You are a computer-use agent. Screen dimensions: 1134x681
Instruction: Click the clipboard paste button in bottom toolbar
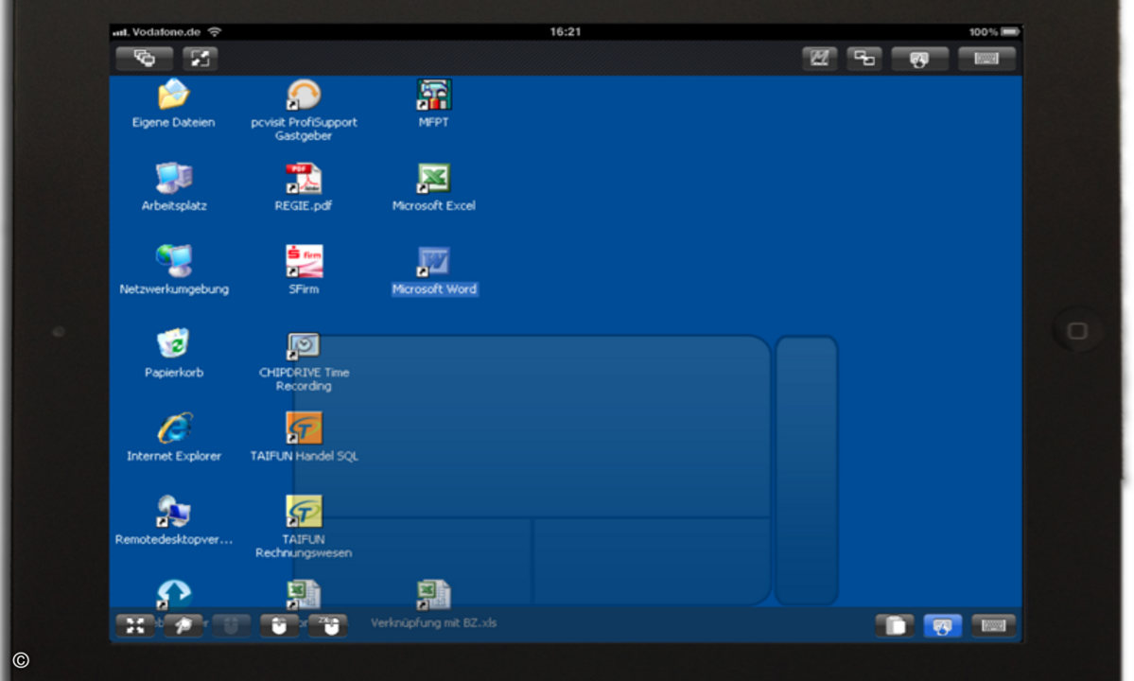coord(895,626)
